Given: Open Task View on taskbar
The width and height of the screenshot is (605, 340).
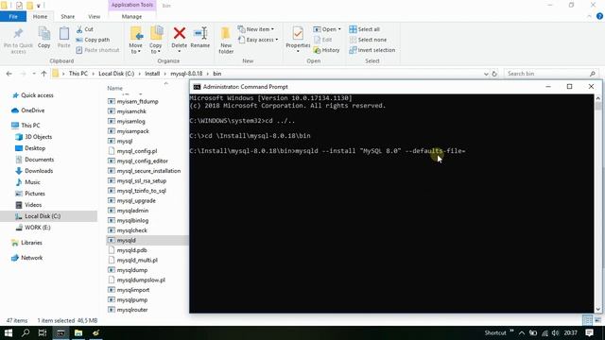Looking at the screenshot, I should click(43, 332).
